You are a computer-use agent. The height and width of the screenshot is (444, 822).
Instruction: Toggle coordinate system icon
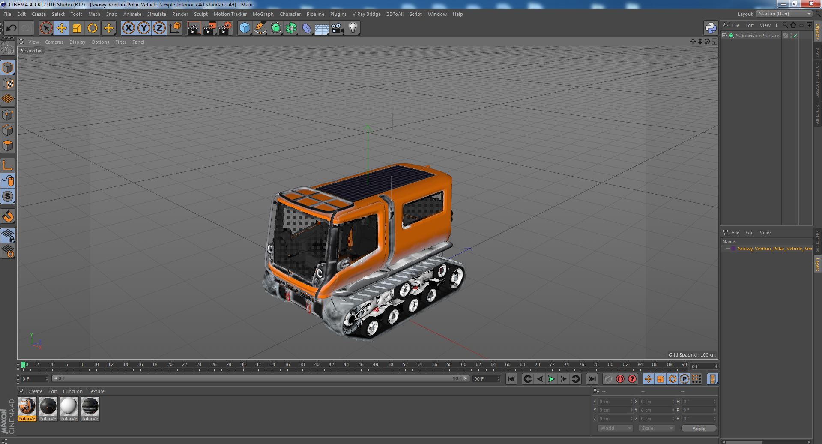click(x=175, y=28)
